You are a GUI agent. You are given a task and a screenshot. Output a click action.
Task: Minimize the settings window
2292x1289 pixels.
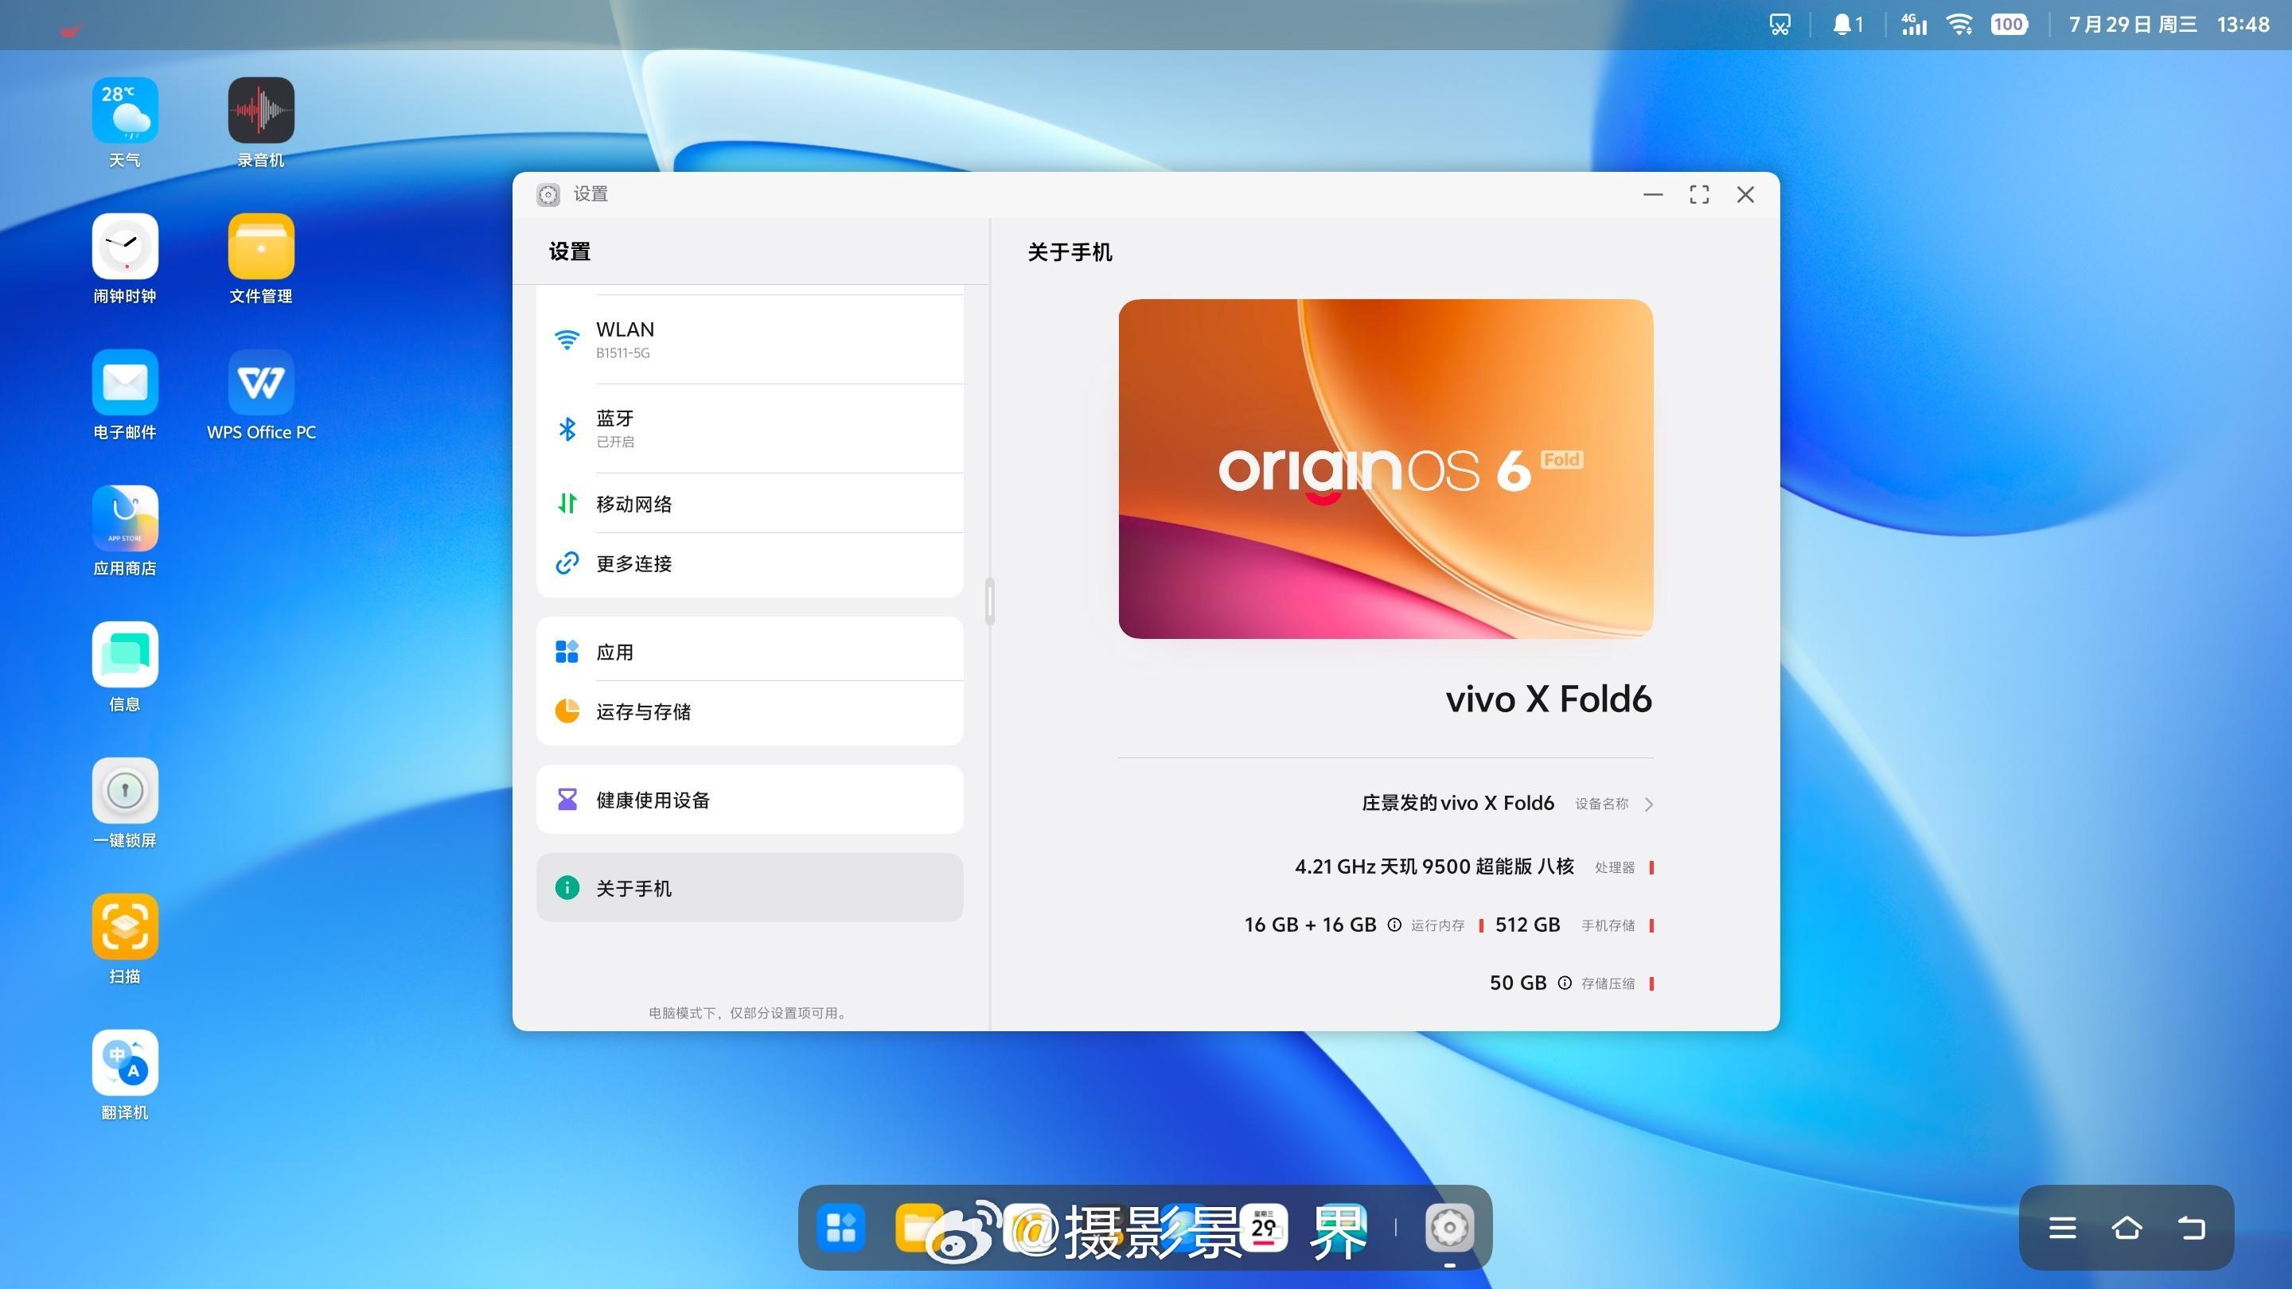1652,195
